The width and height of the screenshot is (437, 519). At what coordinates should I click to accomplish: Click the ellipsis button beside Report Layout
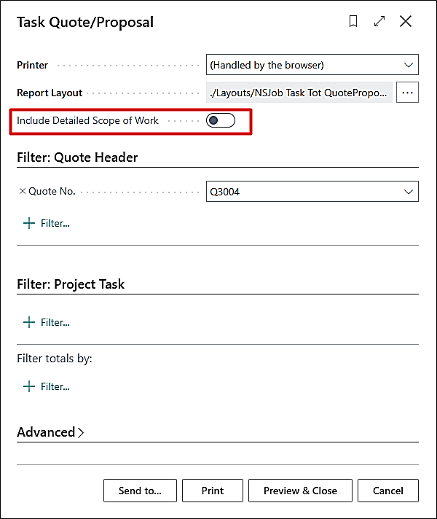click(407, 93)
